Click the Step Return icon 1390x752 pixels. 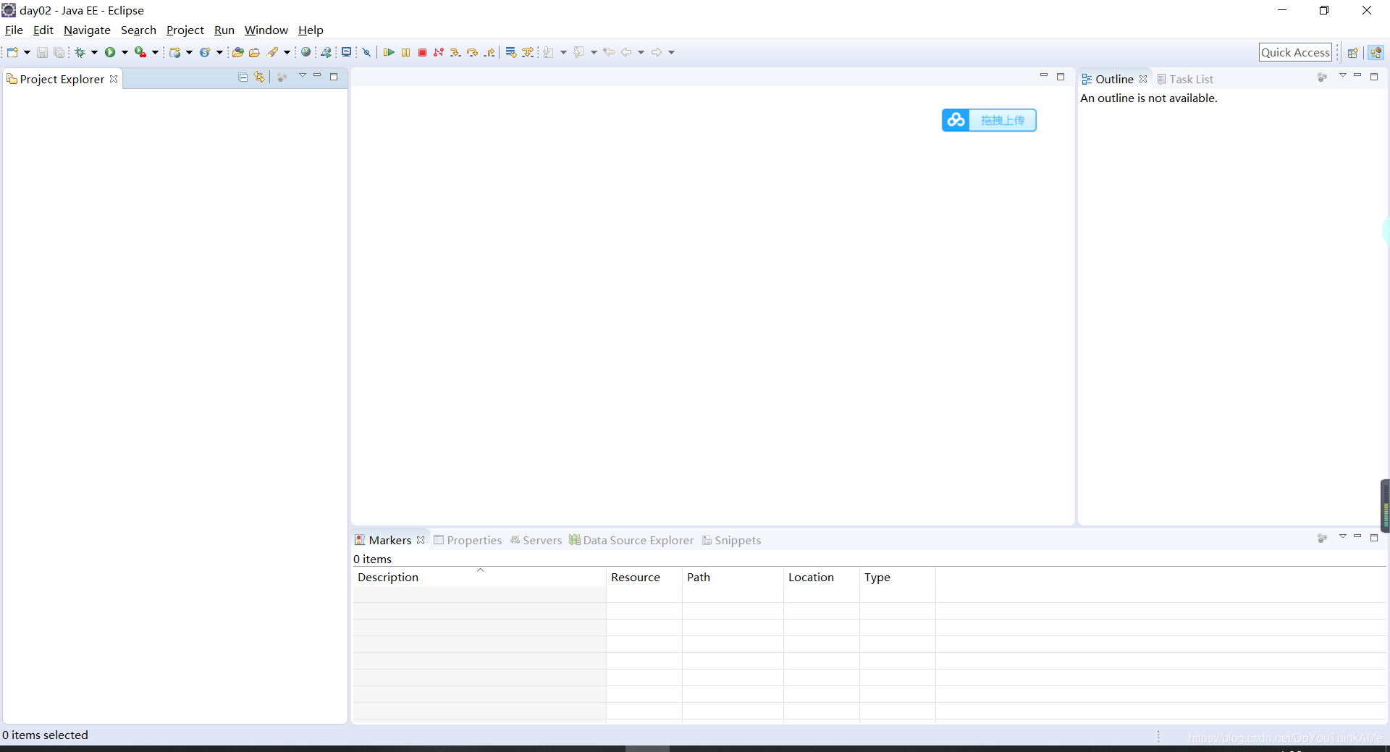(489, 52)
